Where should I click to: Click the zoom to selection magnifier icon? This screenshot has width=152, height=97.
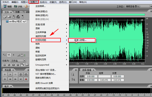pyautogui.click(x=73, y=75)
